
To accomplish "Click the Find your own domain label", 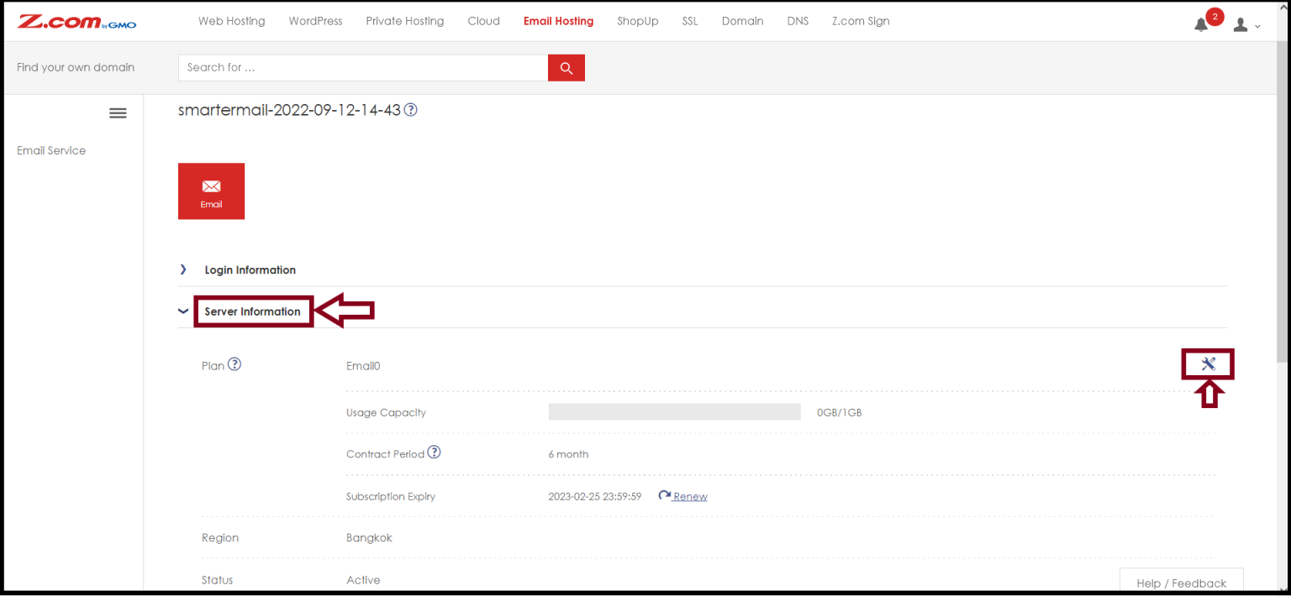I will pos(76,67).
